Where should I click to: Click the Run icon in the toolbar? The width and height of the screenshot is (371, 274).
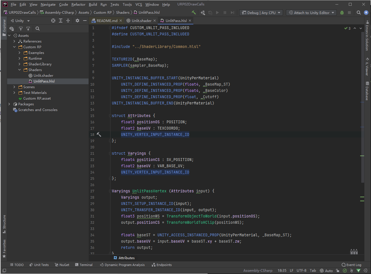217,12
